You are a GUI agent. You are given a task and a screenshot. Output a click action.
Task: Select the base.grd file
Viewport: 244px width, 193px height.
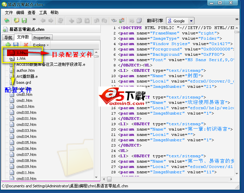pyautogui.click(x=24, y=82)
